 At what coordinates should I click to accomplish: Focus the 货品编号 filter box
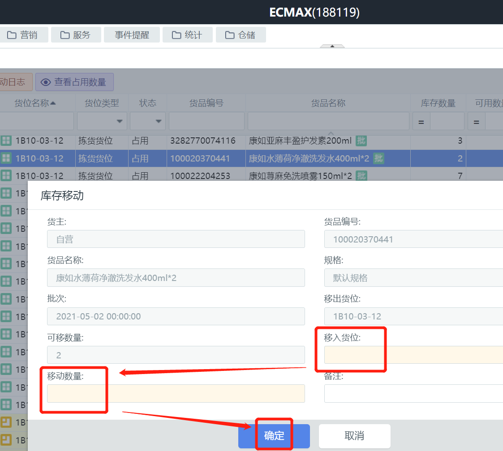tap(206, 121)
